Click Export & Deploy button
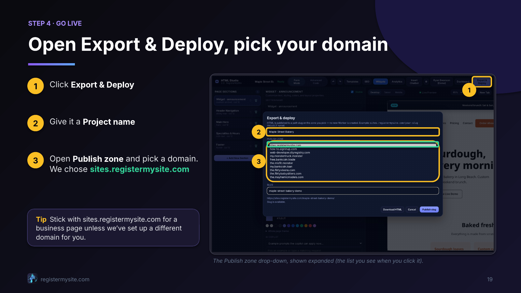The width and height of the screenshot is (521, 293). [482, 82]
